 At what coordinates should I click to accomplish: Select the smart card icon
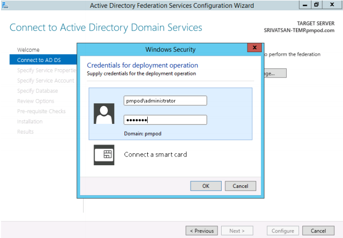click(104, 155)
